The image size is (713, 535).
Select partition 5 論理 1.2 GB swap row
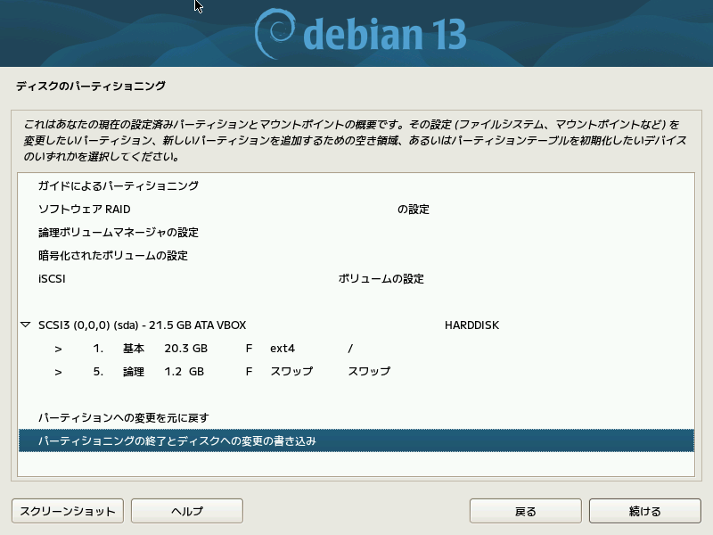point(356,371)
